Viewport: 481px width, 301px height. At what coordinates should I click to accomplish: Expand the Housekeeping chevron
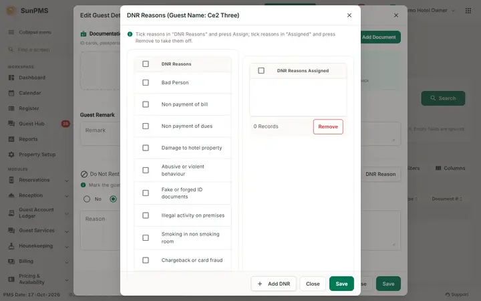click(67, 247)
